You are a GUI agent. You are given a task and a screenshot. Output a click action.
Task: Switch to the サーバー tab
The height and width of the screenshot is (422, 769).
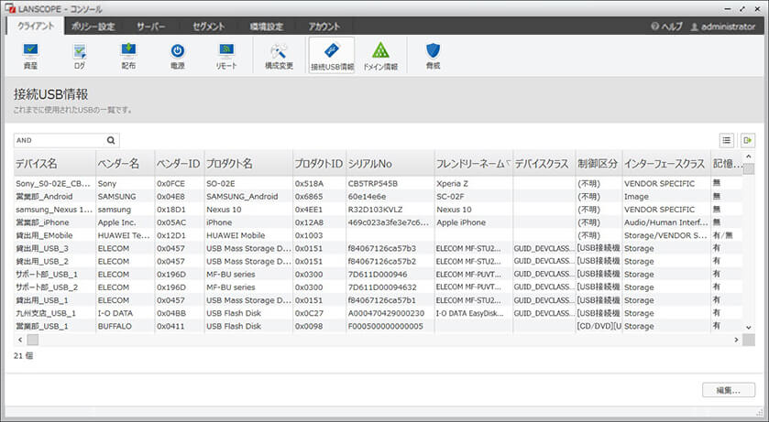point(151,27)
